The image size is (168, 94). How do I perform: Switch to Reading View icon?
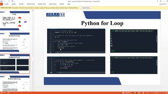point(143,93)
